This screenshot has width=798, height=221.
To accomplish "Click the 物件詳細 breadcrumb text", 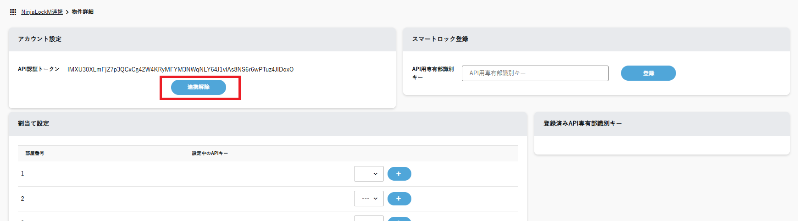I will point(83,12).
